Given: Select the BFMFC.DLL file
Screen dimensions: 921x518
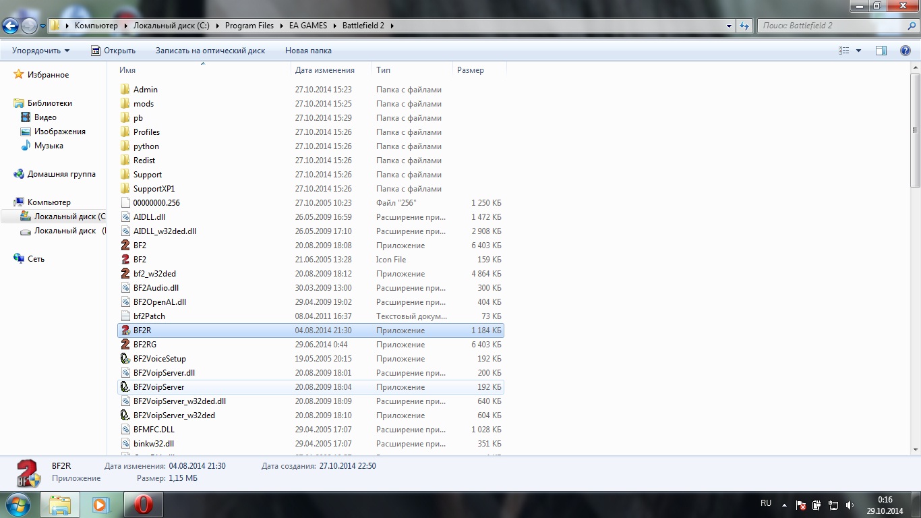Looking at the screenshot, I should tap(154, 430).
